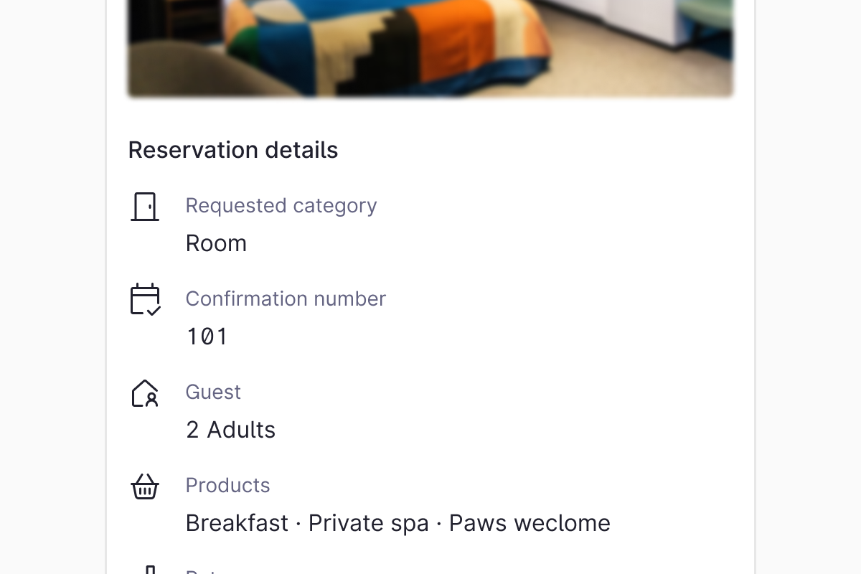This screenshot has width=861, height=574.
Task: Click the orange patch on blanket photo
Action: [459, 43]
